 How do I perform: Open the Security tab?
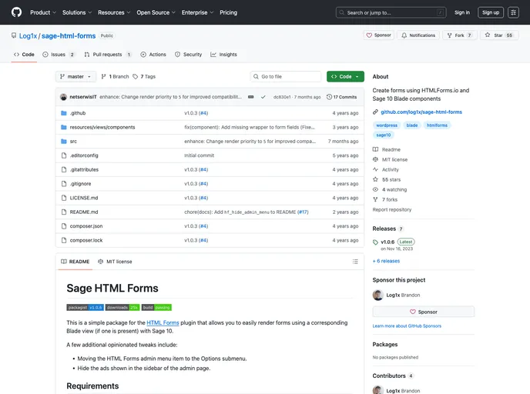[x=188, y=55]
